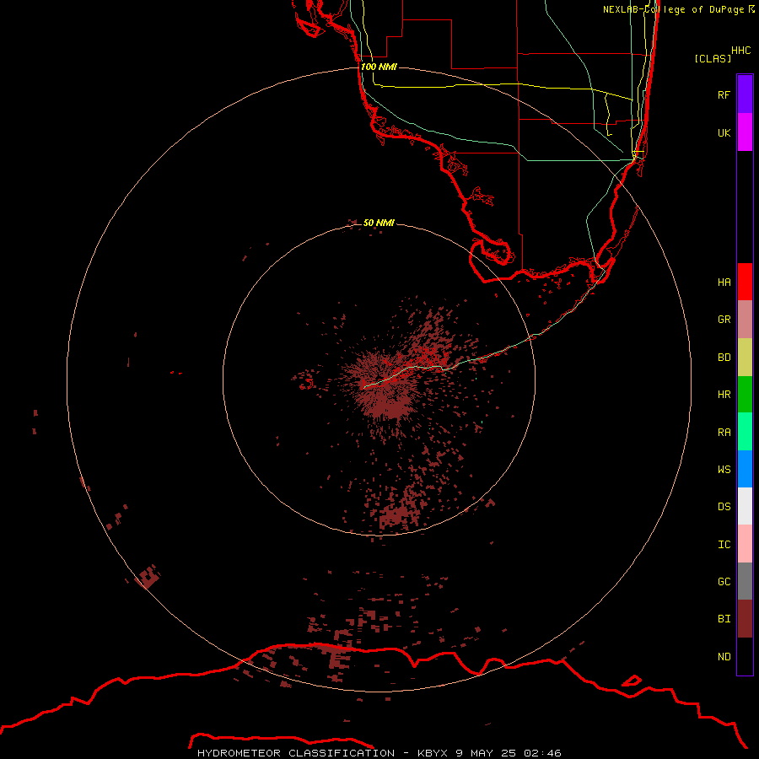The height and width of the screenshot is (759, 759).
Task: Click the HR legend label
Action: pyautogui.click(x=724, y=395)
